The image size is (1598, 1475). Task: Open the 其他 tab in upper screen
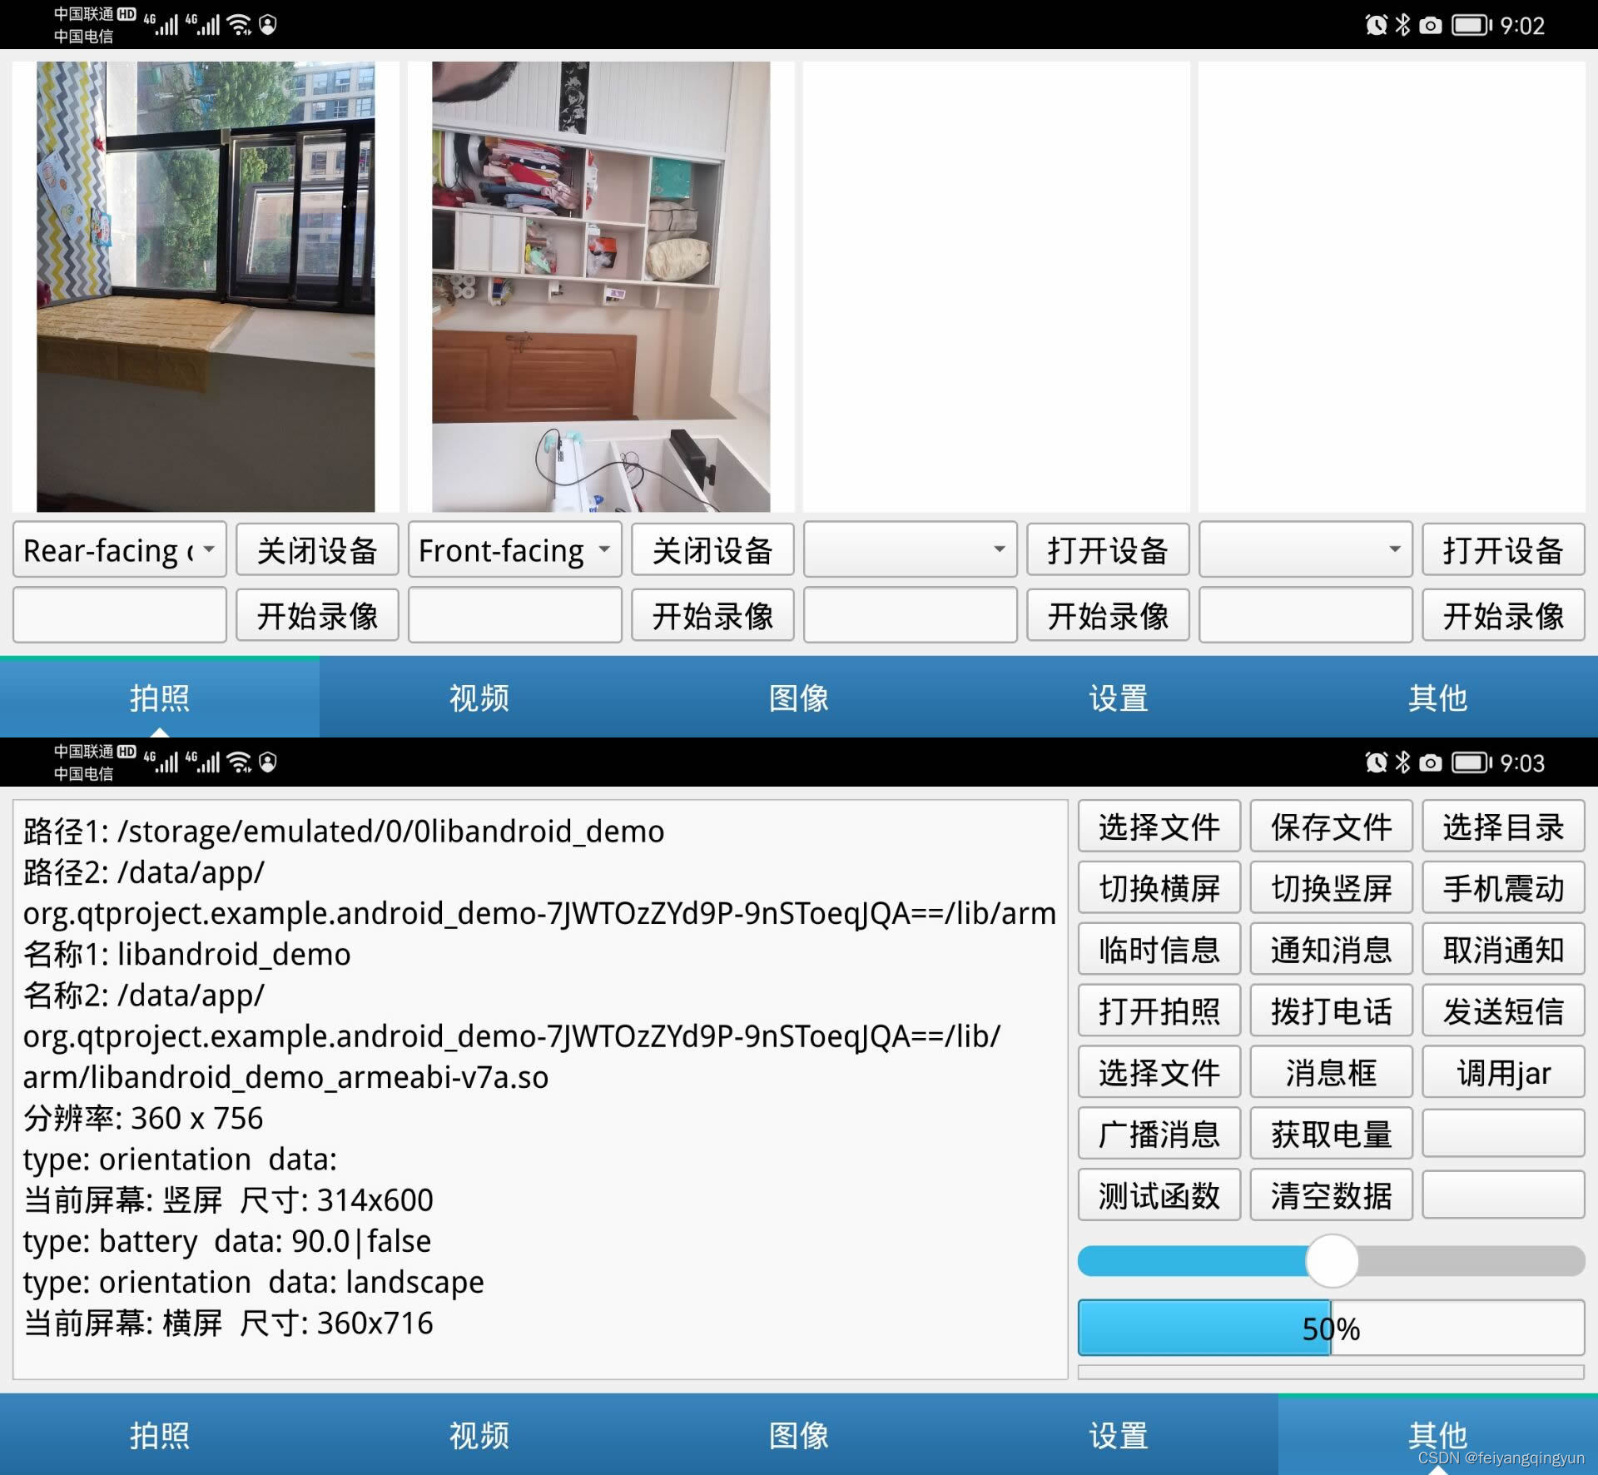tap(1438, 698)
